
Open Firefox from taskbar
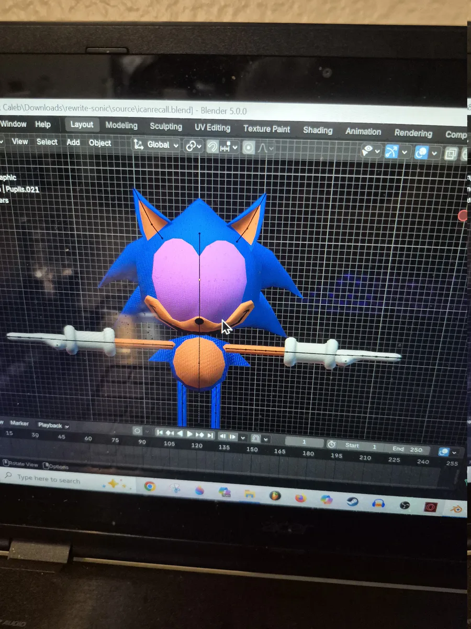point(300,497)
